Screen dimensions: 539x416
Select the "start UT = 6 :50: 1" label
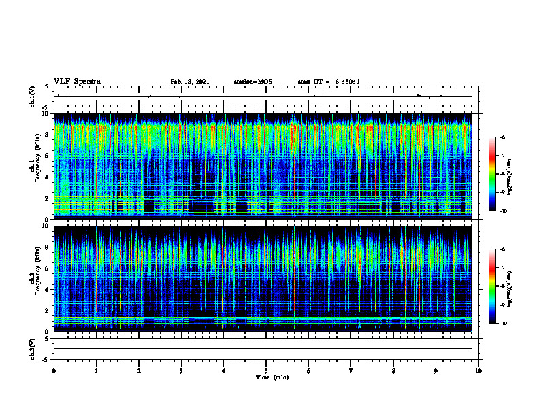pos(329,82)
